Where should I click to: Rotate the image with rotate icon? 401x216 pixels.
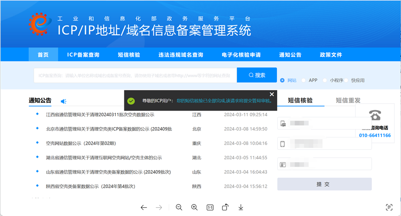pos(225,207)
